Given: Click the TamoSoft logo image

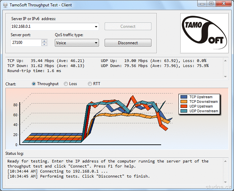Looking at the screenshot, I should pos(204,33).
